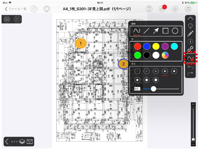Screen dimensions: 199x149
Task: Open the list outline view
Action: [x=17, y=19]
